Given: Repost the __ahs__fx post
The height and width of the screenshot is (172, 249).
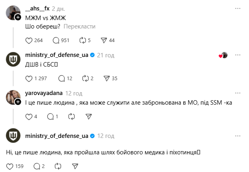Looking at the screenshot, I should 83,40.
